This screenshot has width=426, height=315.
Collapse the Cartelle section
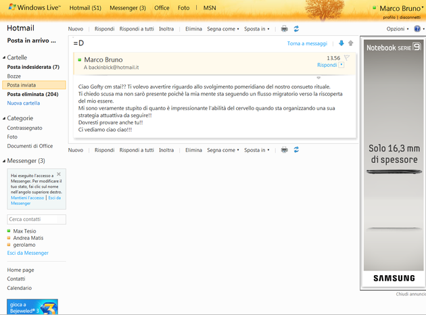[4, 57]
